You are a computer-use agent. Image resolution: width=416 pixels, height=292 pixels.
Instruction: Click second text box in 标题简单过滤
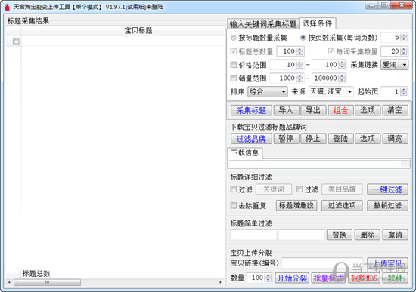pyautogui.click(x=302, y=235)
